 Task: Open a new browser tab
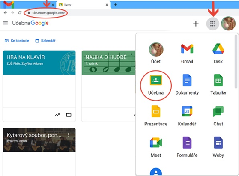(115, 5)
